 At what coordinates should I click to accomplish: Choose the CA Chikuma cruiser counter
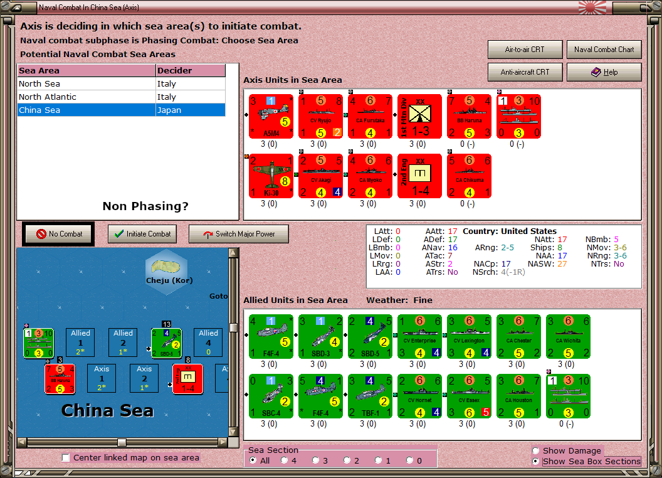pos(469,176)
